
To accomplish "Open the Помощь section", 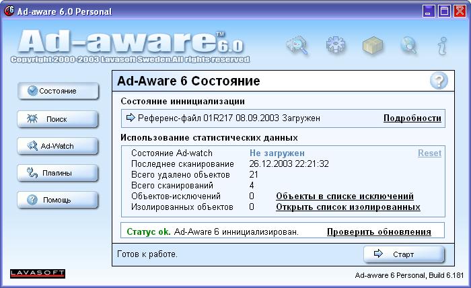I will point(57,200).
